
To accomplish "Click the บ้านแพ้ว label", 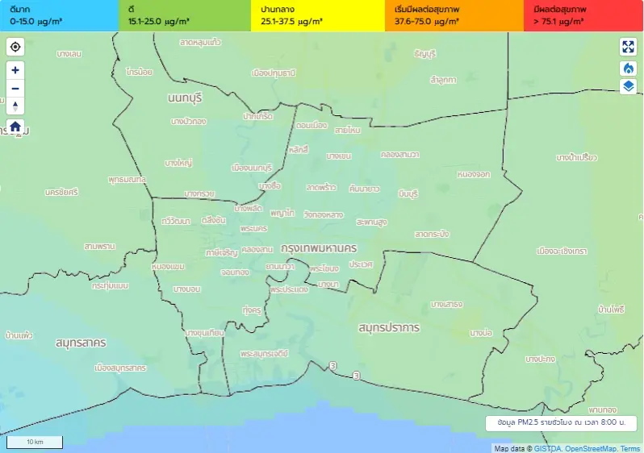I will coord(19,335).
